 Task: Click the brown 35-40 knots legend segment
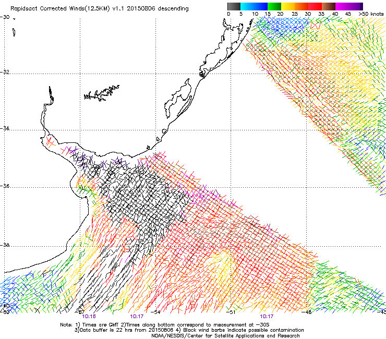coord(329,6)
